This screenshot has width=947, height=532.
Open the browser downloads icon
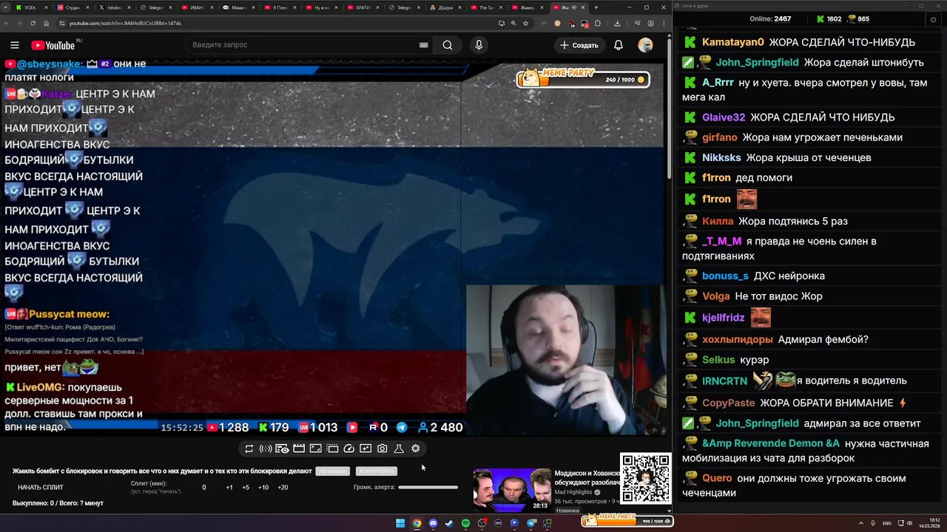(617, 23)
